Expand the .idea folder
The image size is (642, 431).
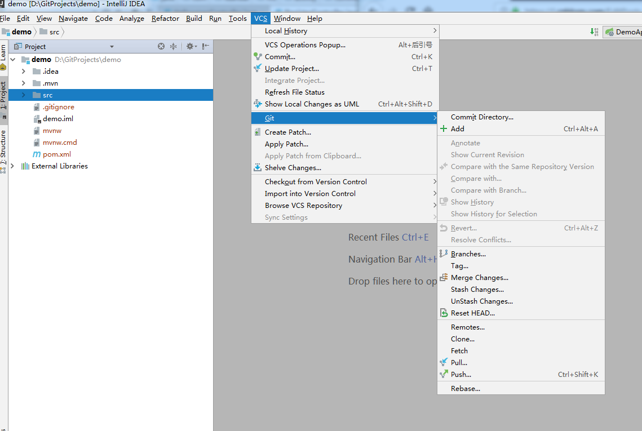pos(23,71)
